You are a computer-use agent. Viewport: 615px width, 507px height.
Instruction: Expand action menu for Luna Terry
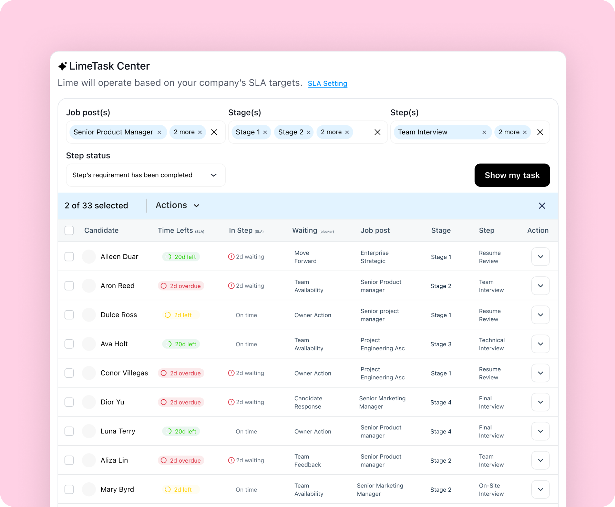click(541, 431)
